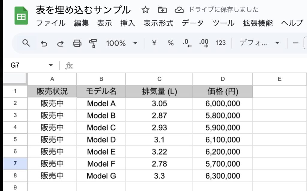The width and height of the screenshot is (307, 191).
Task: Open the search menus magnifier tool
Action: pos(26,43)
